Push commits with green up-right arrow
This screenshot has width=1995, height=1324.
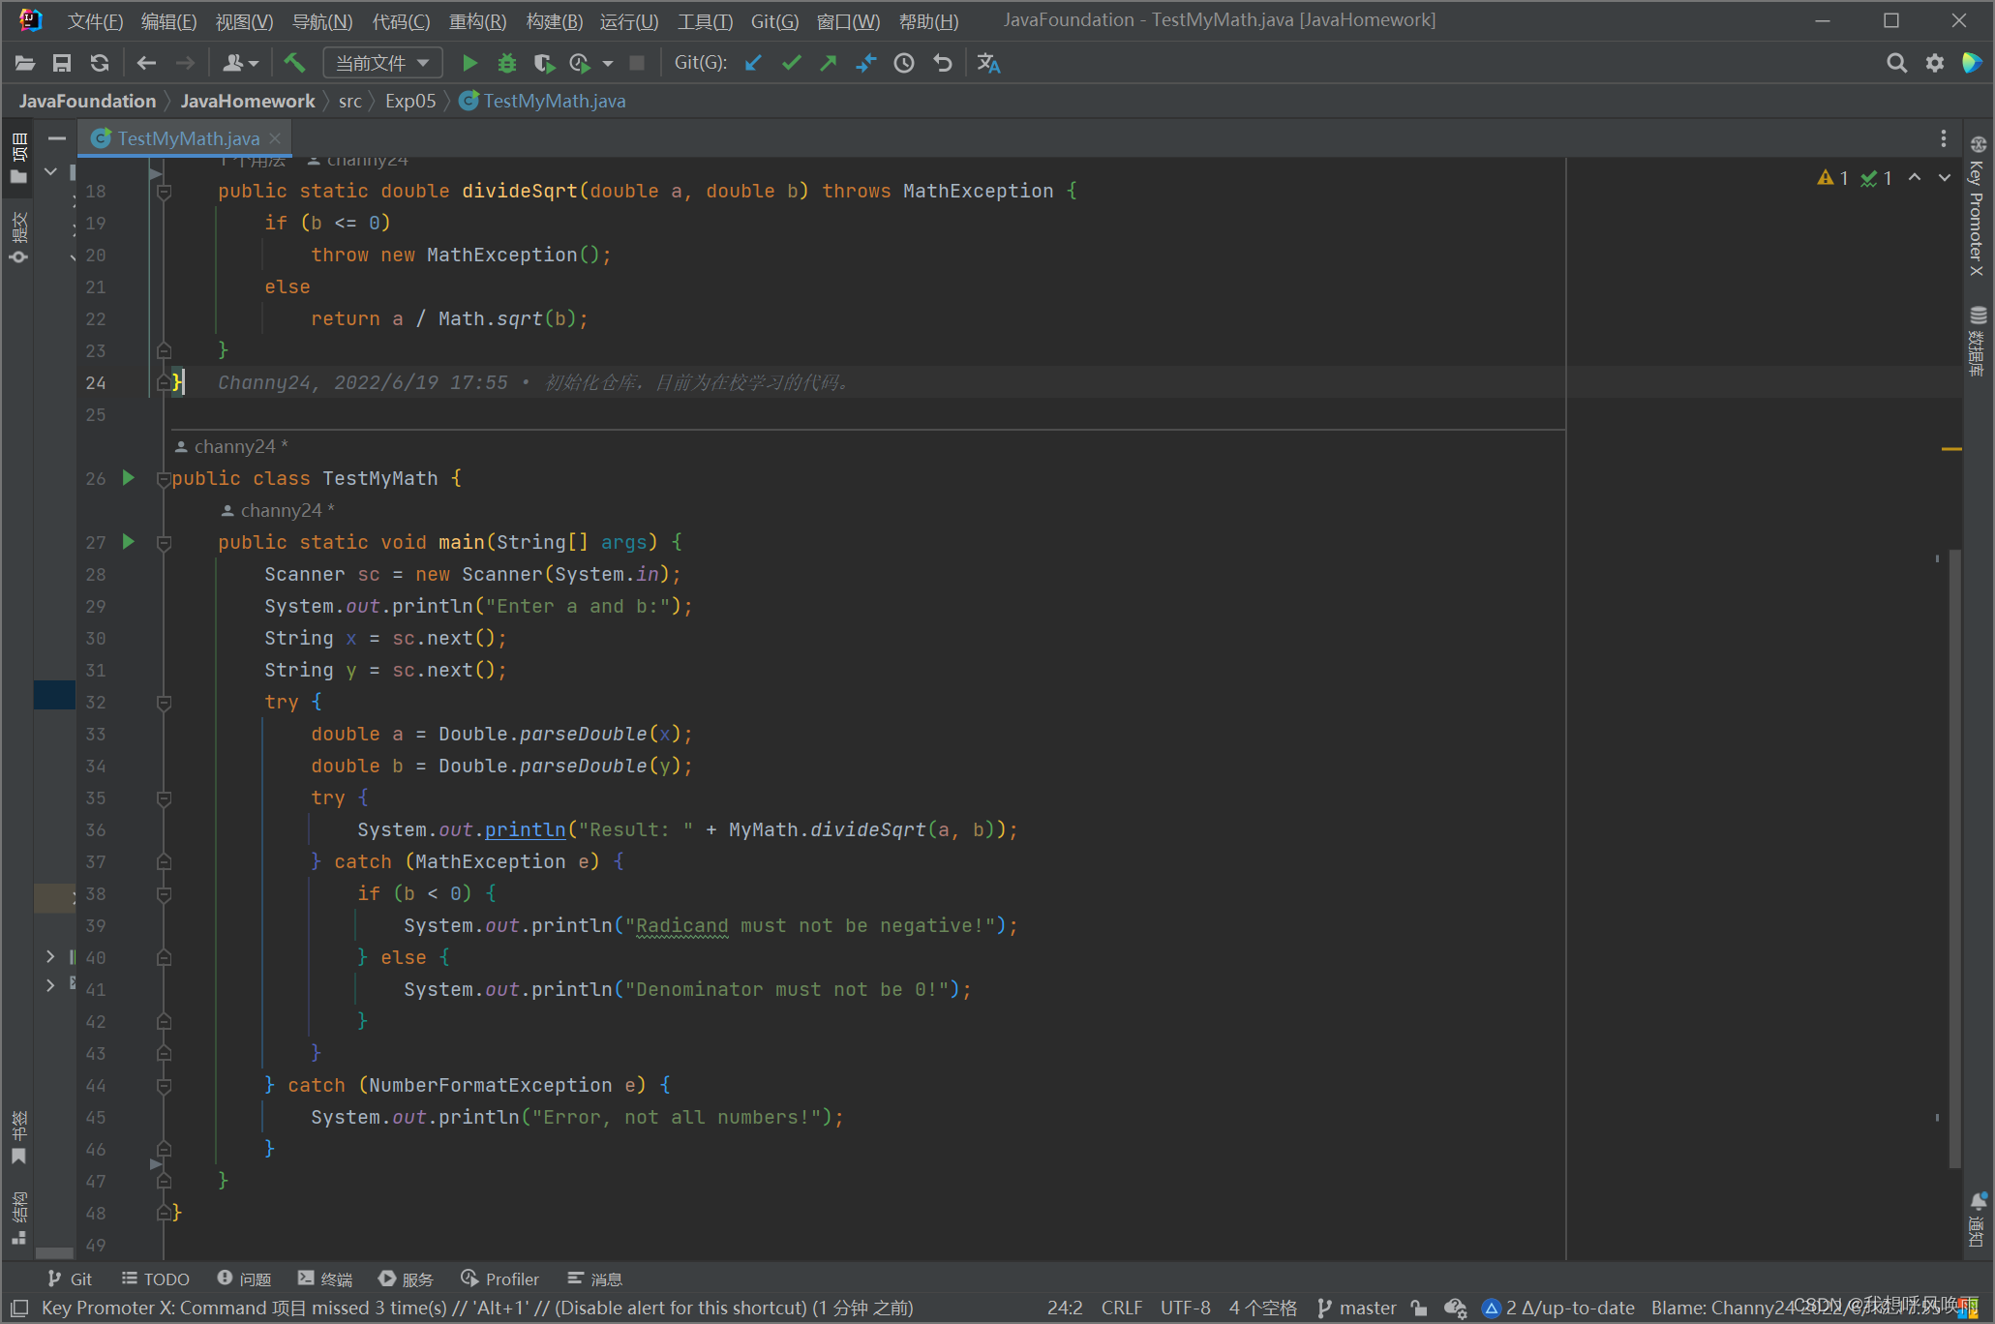coord(829,63)
